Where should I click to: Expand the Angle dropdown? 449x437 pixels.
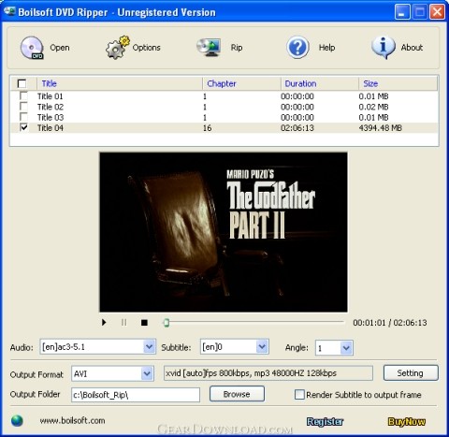click(346, 347)
